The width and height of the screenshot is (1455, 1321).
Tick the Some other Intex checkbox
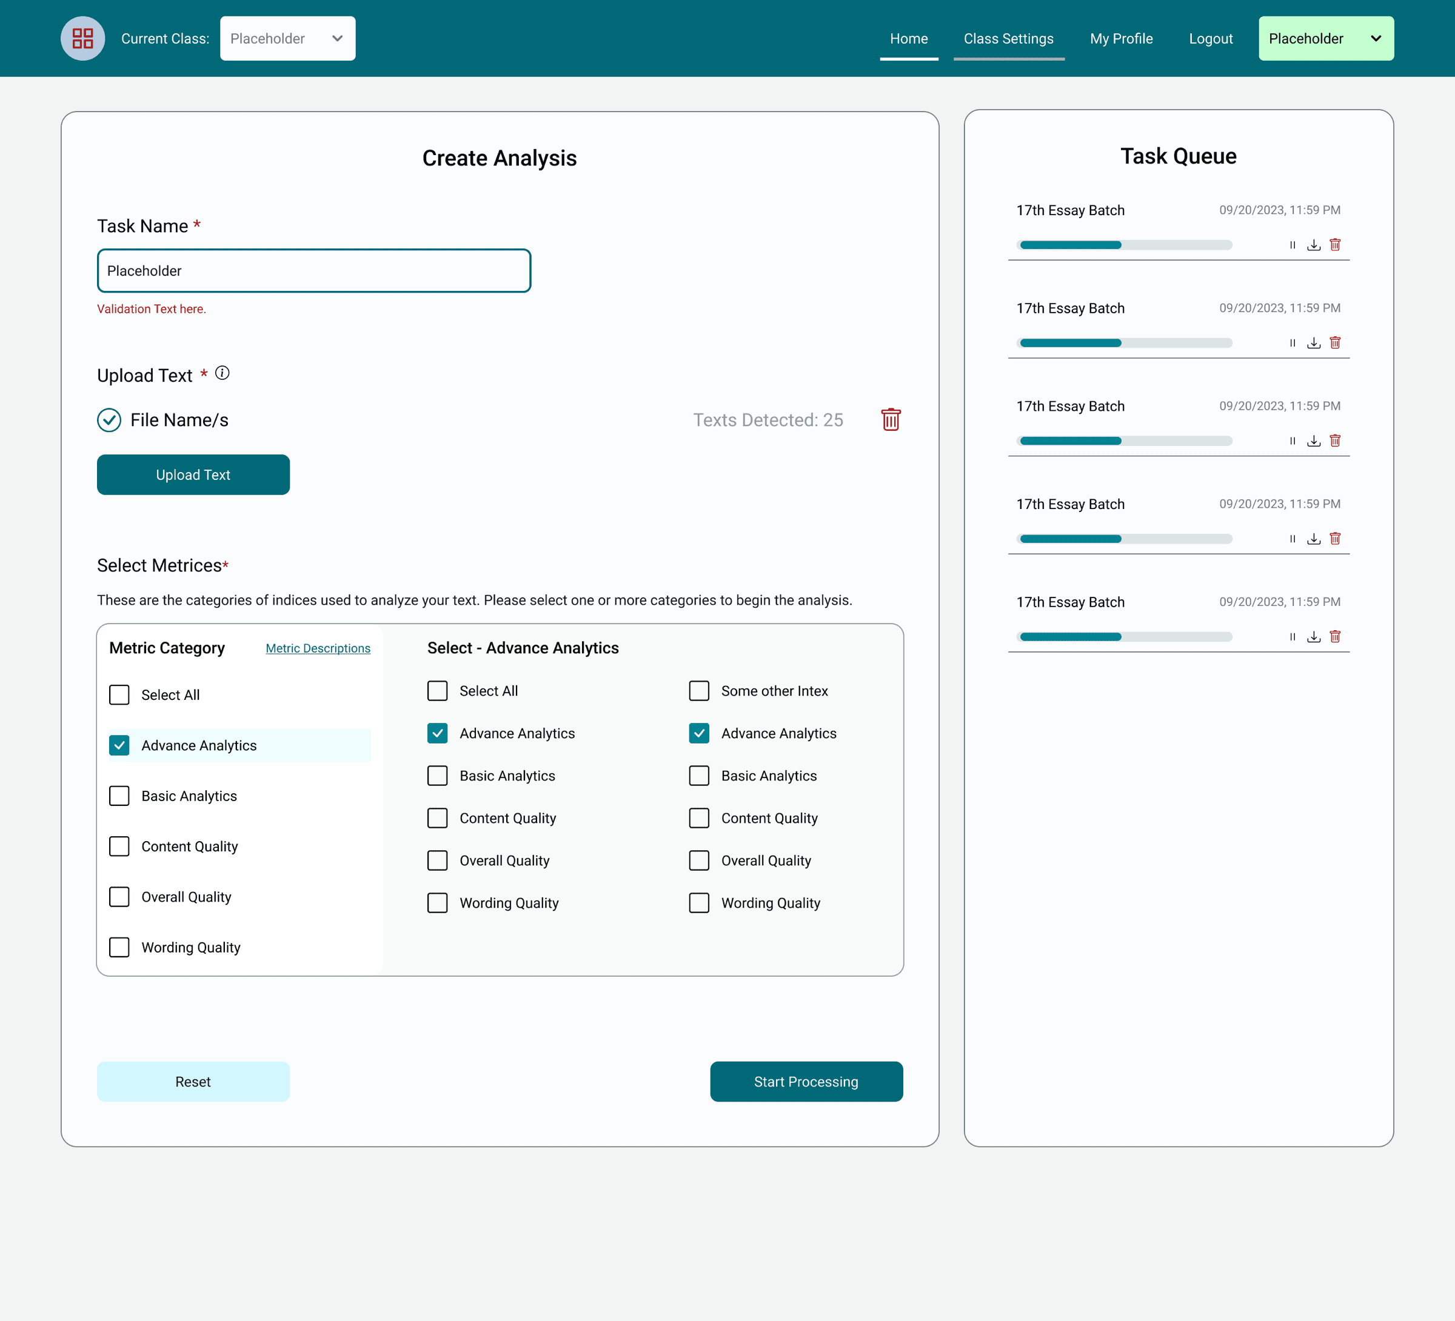click(698, 691)
